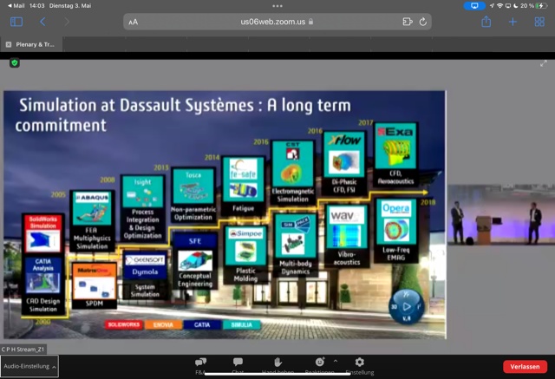The height and width of the screenshot is (379, 555).
Task: Click the SolidWorks Simulation card
Action: [43, 234]
